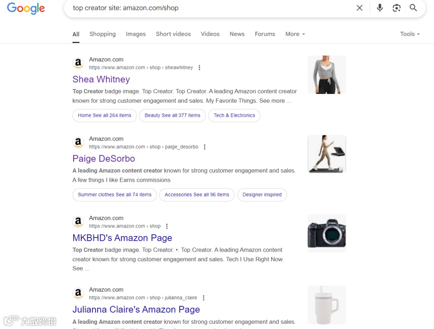Image resolution: width=434 pixels, height=329 pixels.
Task: Switch to the News tab
Action: (237, 34)
